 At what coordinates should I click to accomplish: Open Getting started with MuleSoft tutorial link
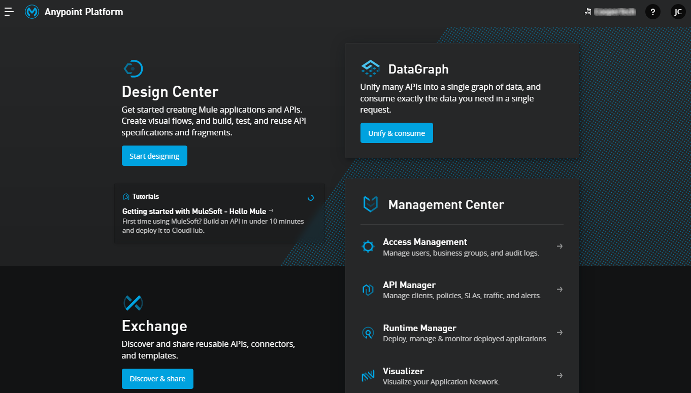tap(198, 211)
